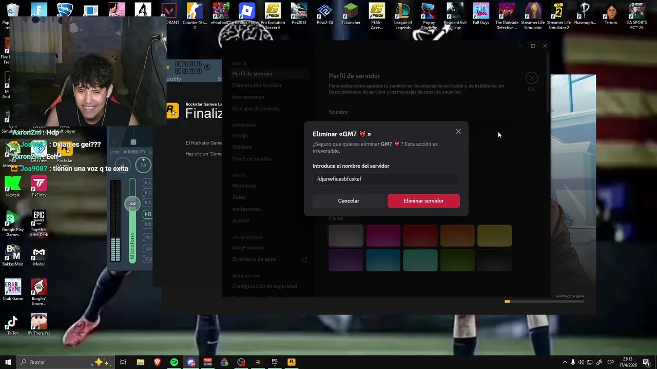The width and height of the screenshot is (657, 369).
Task: Pick the green banner color swatch
Action: tap(457, 260)
